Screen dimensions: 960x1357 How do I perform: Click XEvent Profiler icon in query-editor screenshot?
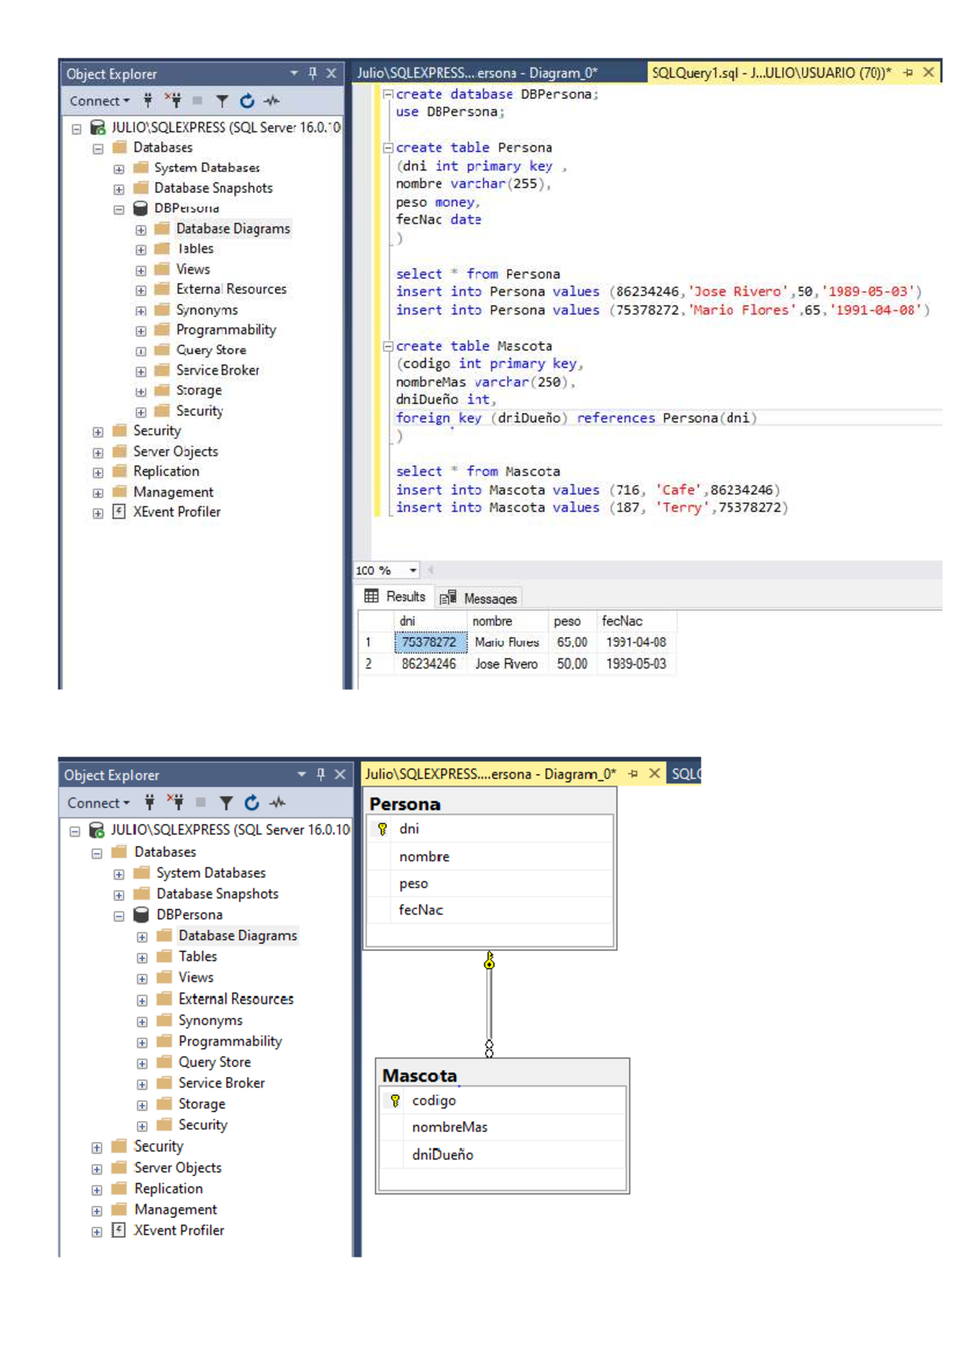point(119,511)
